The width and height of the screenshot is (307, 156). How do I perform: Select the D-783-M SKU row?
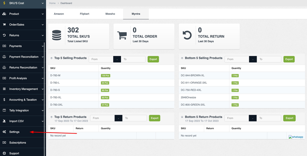[x=111, y=75]
